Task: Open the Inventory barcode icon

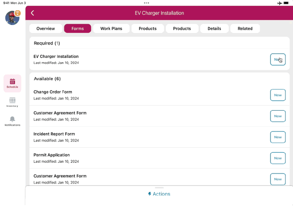Action: coord(12,102)
